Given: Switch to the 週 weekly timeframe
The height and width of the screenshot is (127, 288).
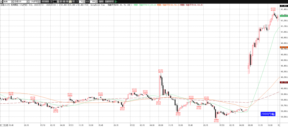Looking at the screenshot, I should coord(64,2).
